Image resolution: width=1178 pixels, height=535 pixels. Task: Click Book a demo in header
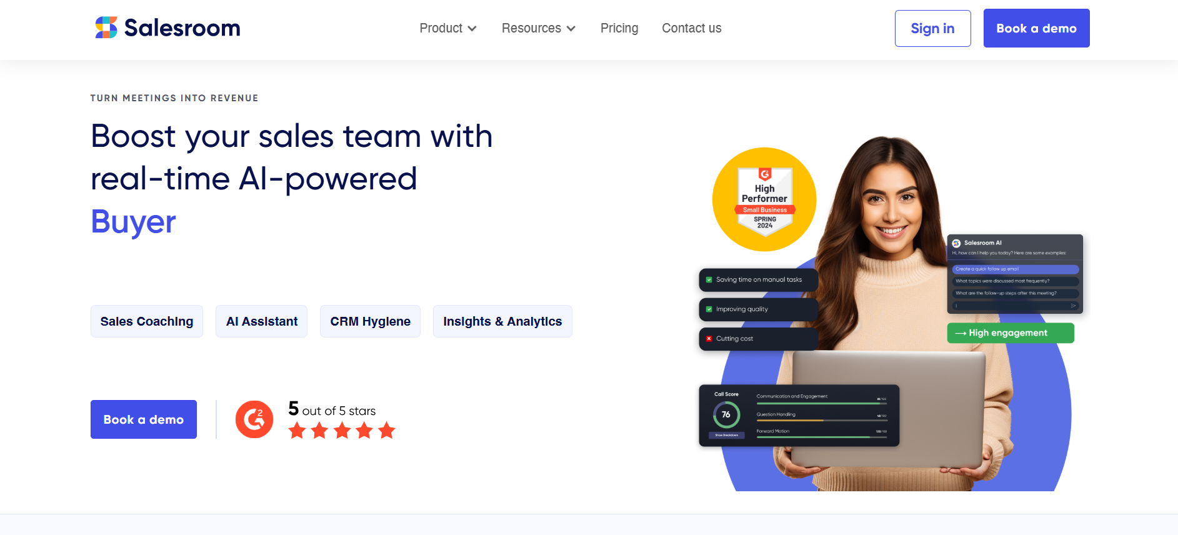click(1036, 28)
